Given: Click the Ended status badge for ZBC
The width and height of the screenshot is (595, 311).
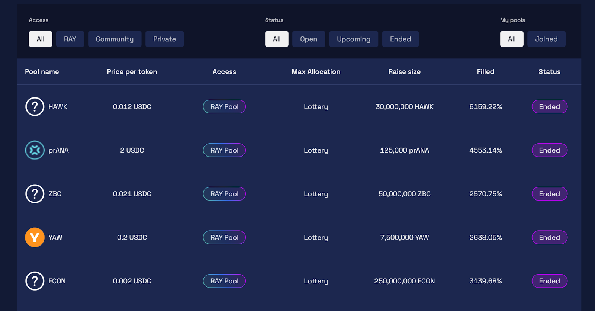Looking at the screenshot, I should pos(550,194).
